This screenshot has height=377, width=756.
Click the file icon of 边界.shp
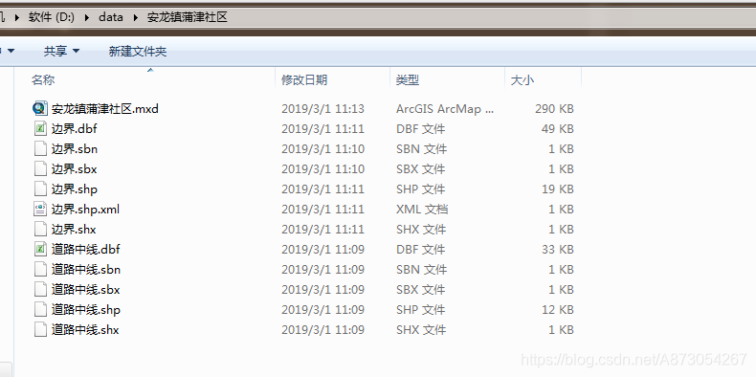40,189
